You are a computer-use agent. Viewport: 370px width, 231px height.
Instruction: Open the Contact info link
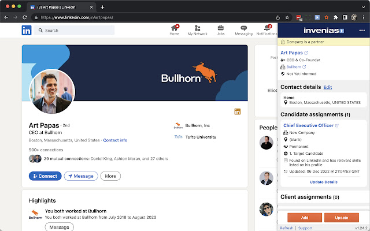click(115, 140)
